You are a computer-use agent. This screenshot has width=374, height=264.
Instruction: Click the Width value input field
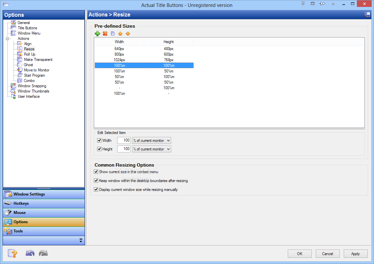[124, 141]
